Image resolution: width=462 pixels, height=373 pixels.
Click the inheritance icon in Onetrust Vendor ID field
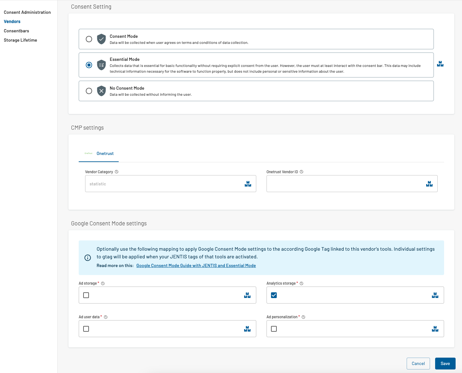point(429,184)
